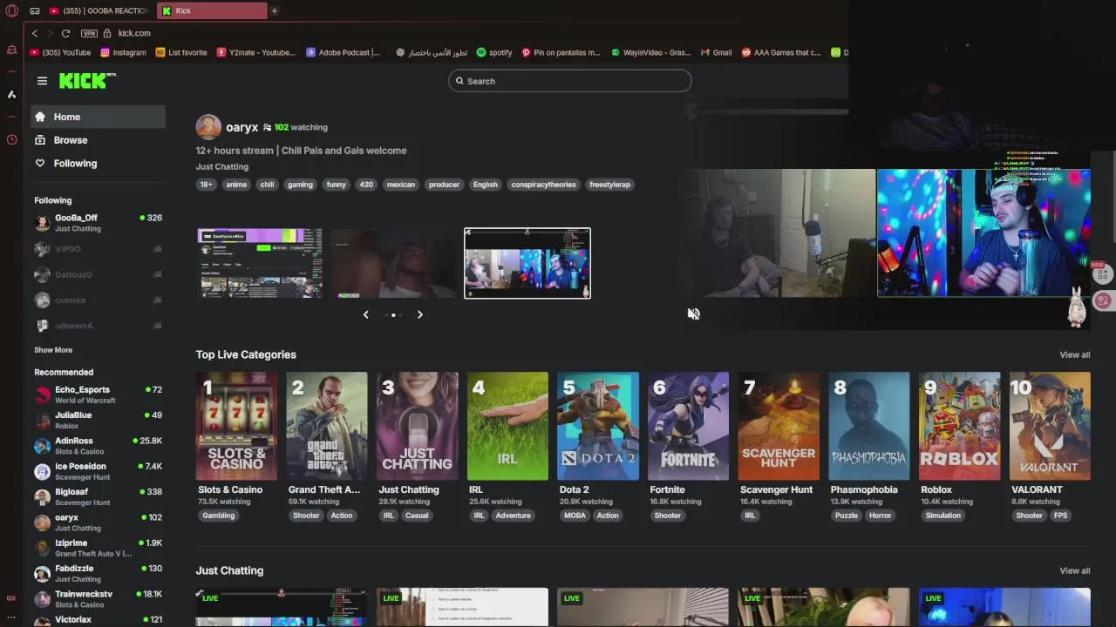Open IRL category card
This screenshot has height=627, width=1116.
(x=507, y=426)
